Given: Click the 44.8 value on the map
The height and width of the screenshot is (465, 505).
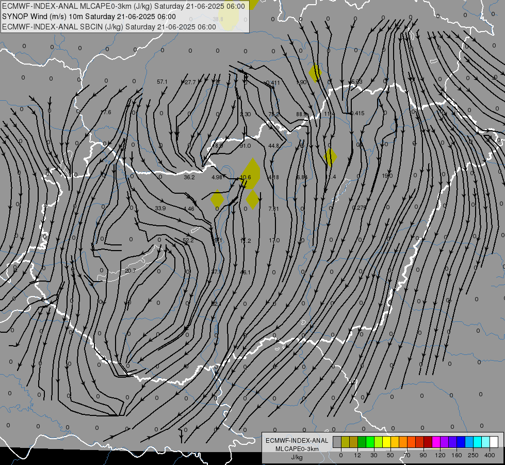Looking at the screenshot, I should tap(273, 146).
